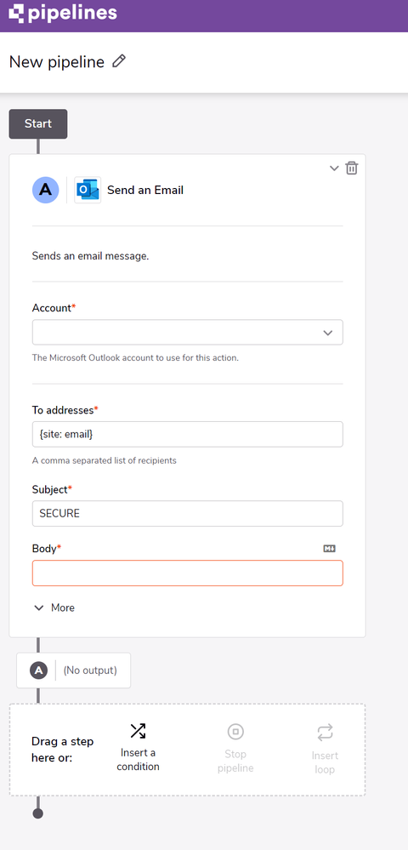Viewport: 408px width, 850px height.
Task: Expand the More options section
Action: coord(54,608)
